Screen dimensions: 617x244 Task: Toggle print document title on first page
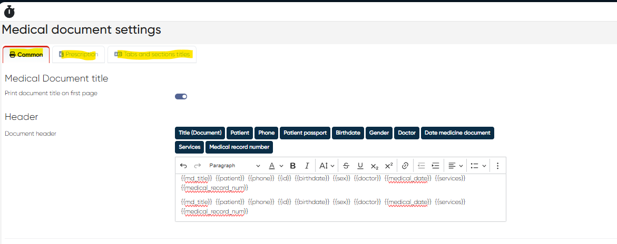181,96
